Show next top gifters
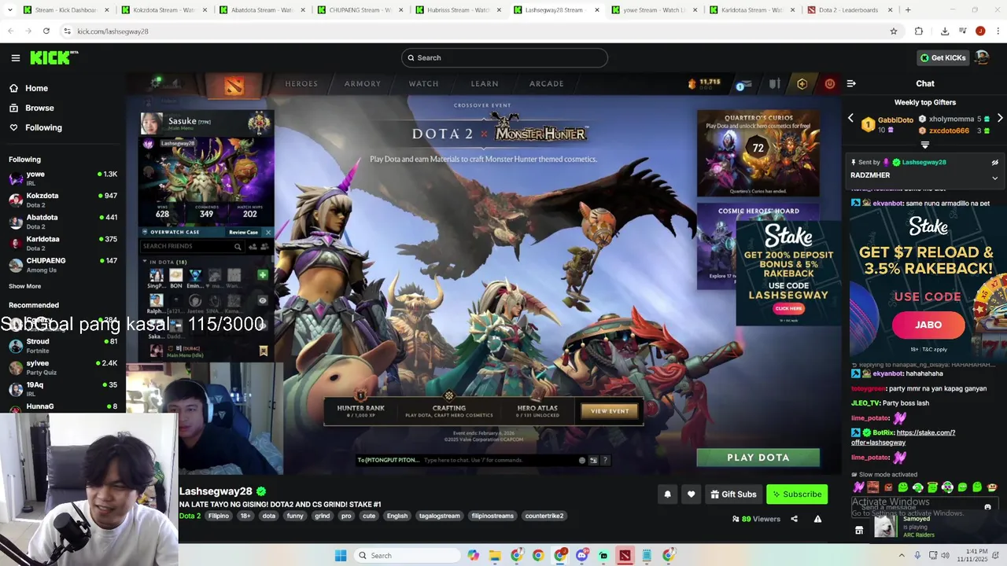This screenshot has height=566, width=1007. 1000,119
